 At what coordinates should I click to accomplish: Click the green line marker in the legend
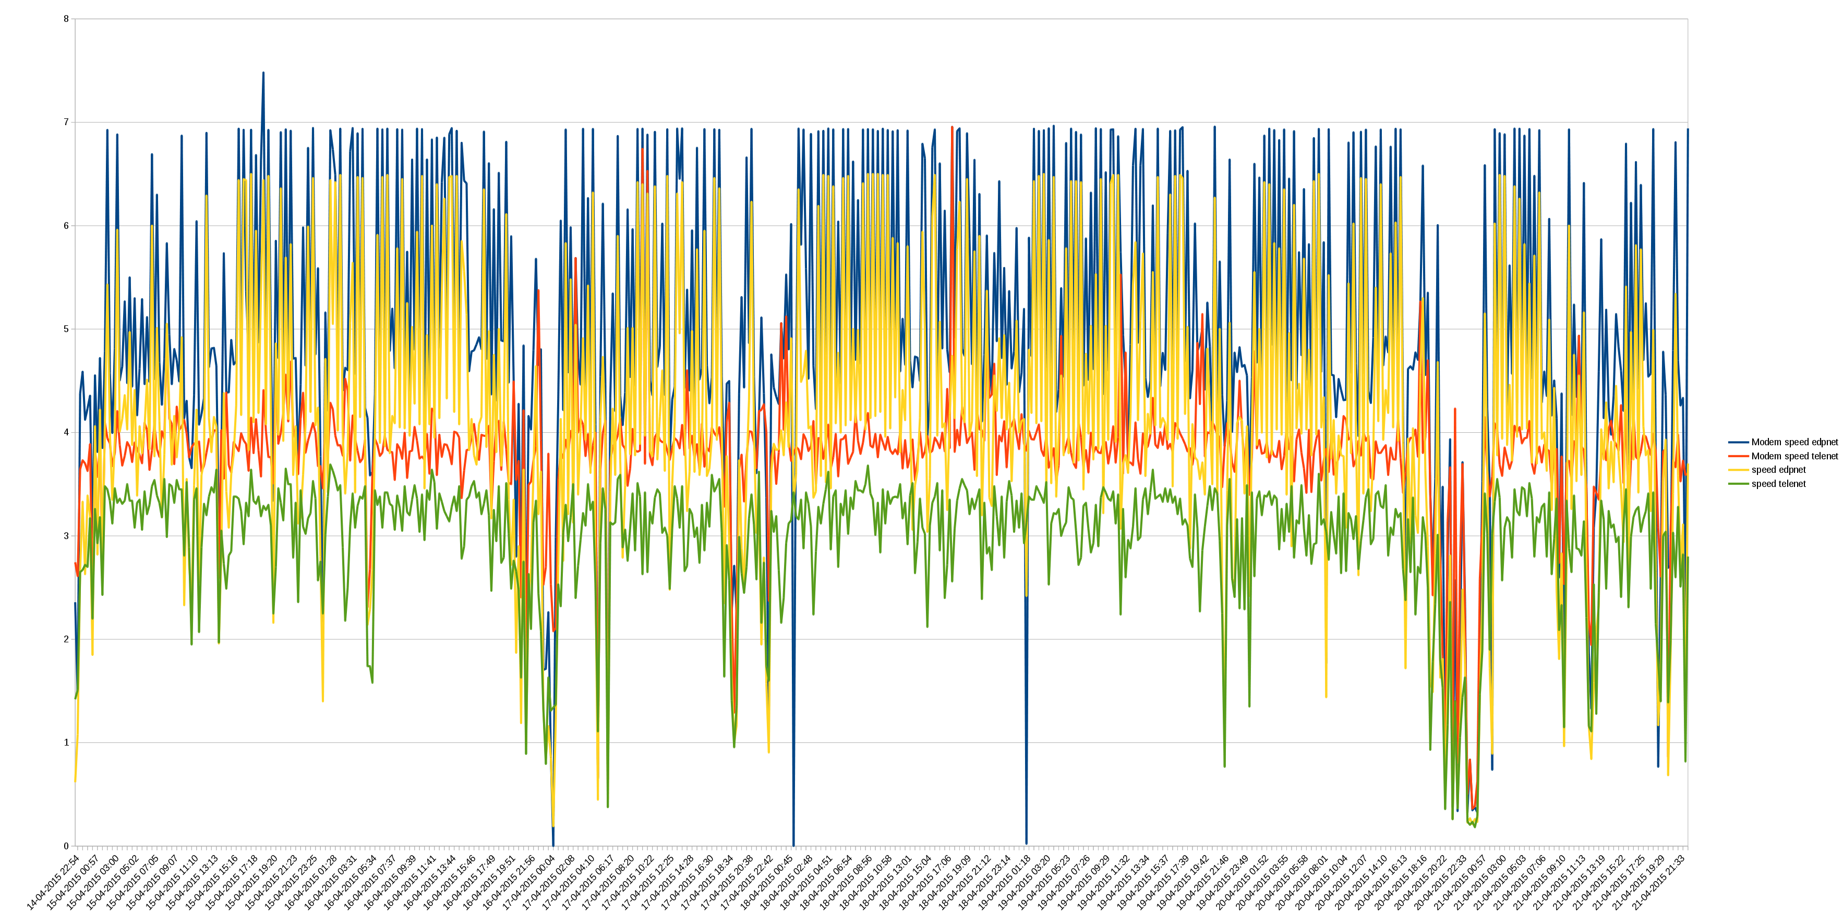click(1739, 484)
